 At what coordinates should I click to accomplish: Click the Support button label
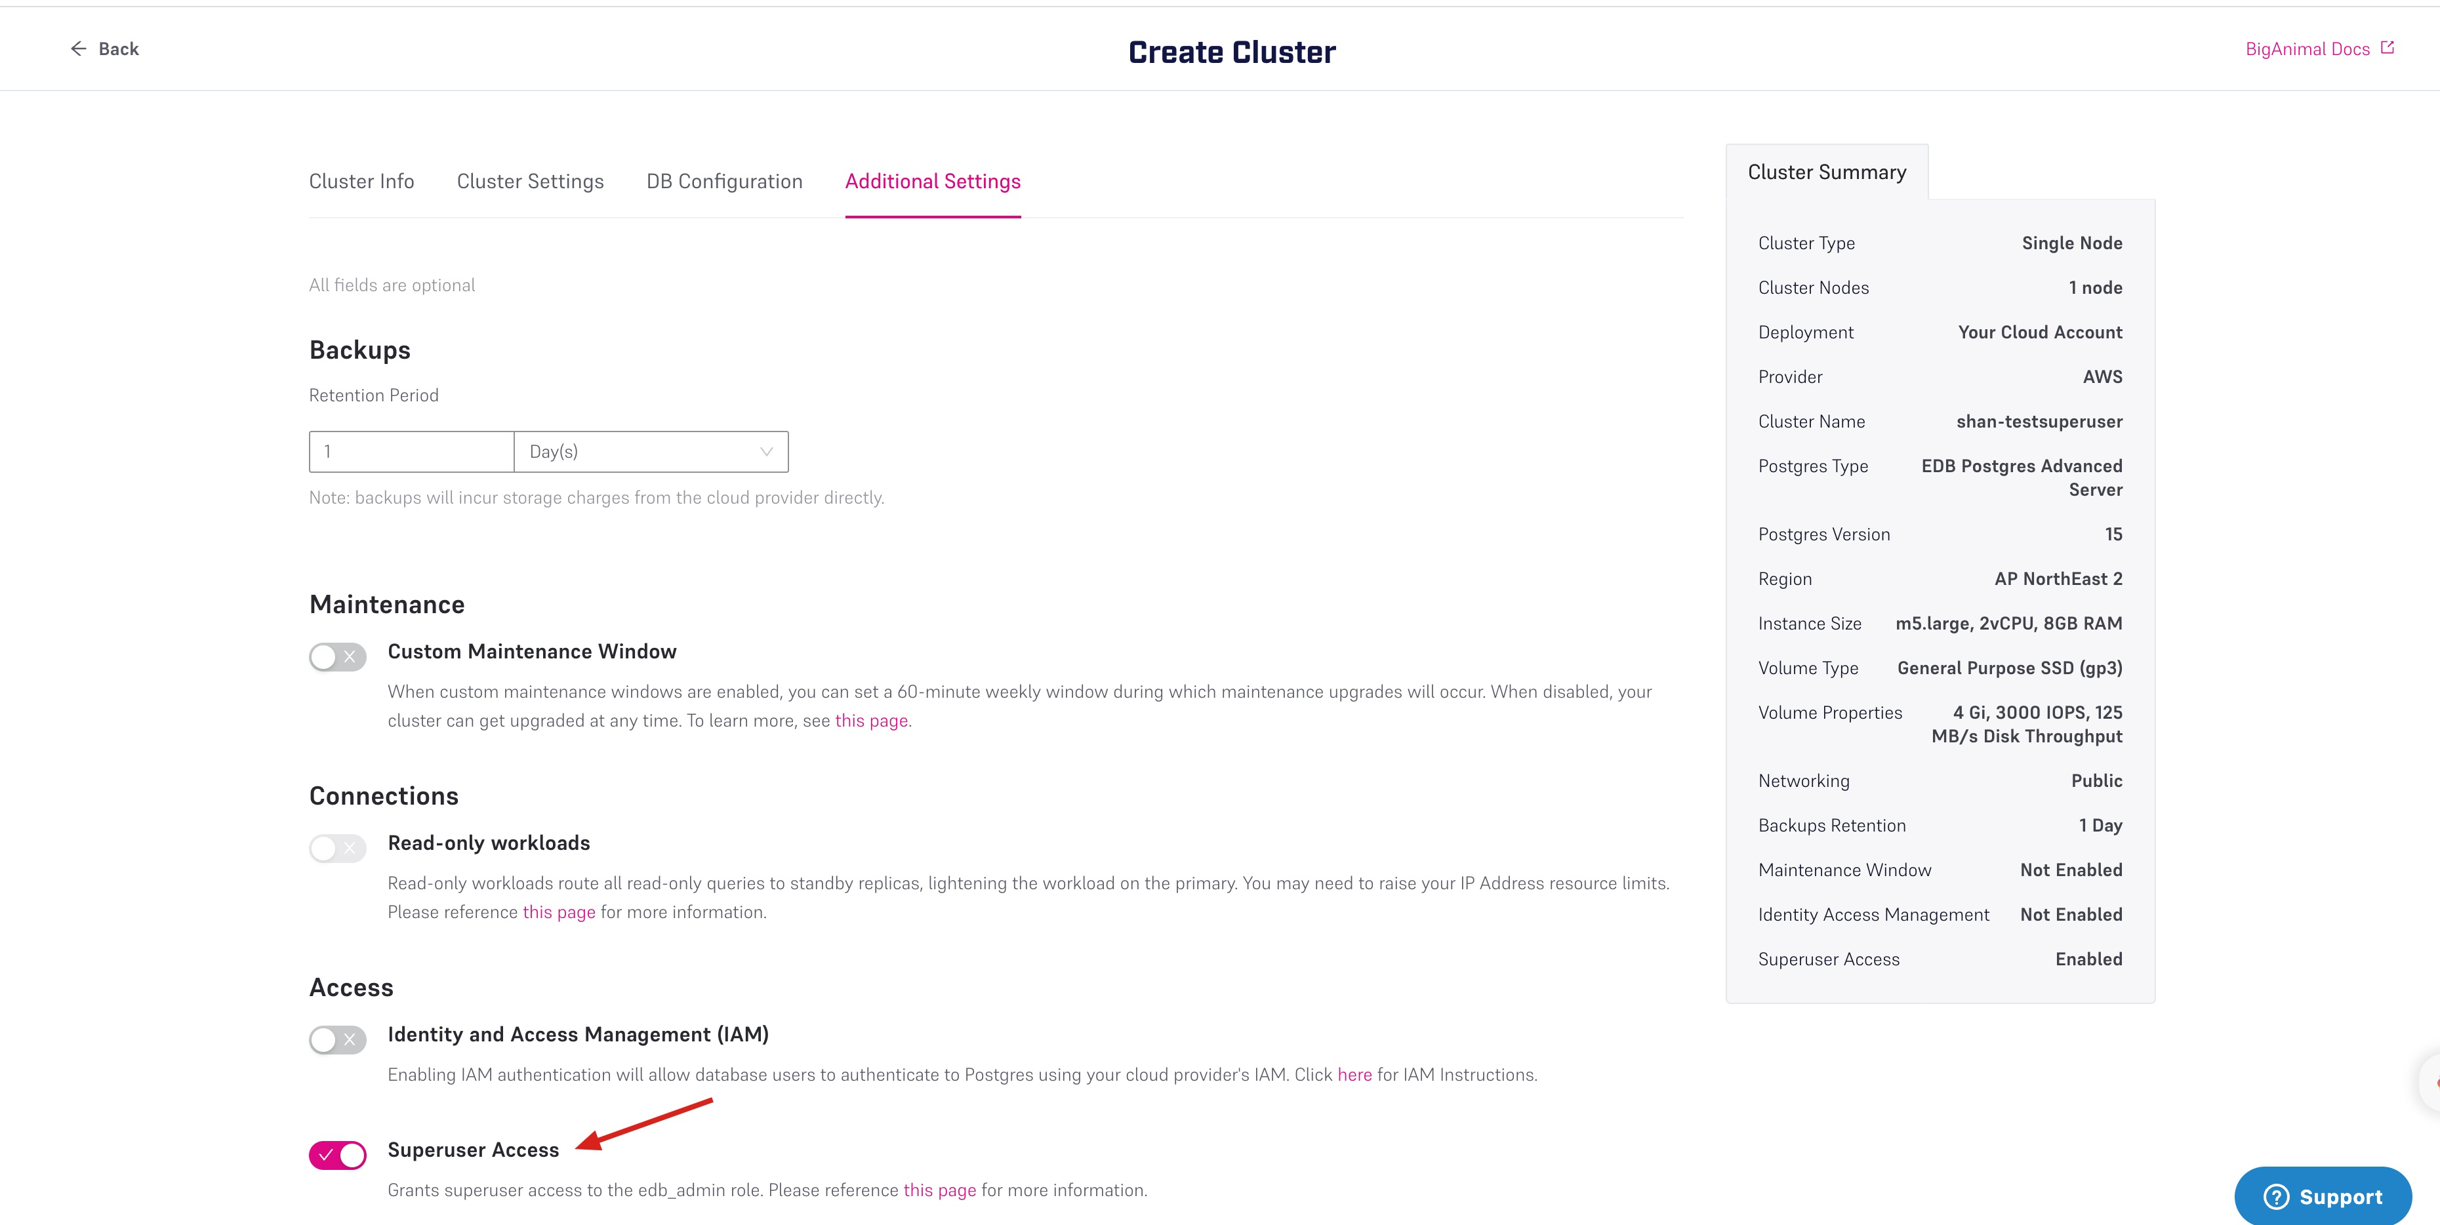coord(2340,1197)
